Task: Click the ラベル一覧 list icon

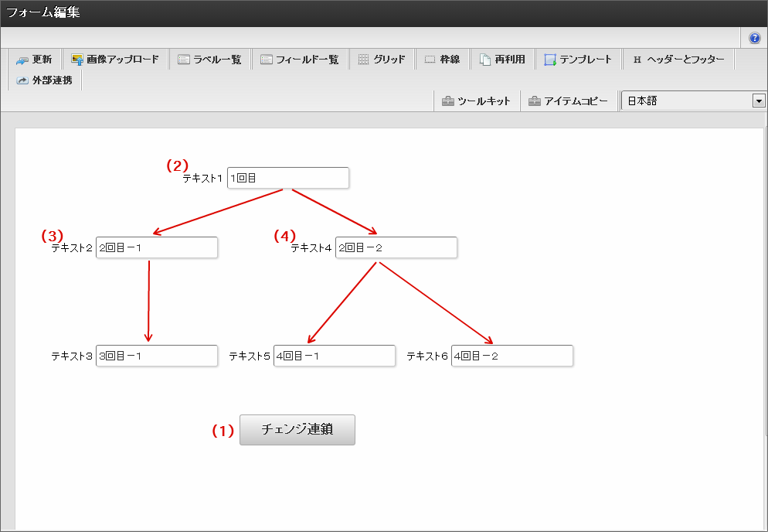Action: pyautogui.click(x=184, y=60)
